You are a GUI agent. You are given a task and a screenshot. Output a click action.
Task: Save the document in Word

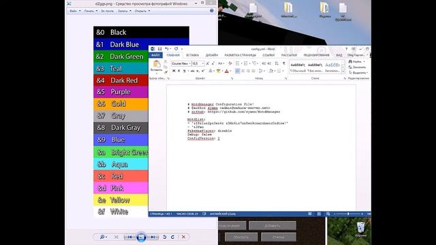159,49
